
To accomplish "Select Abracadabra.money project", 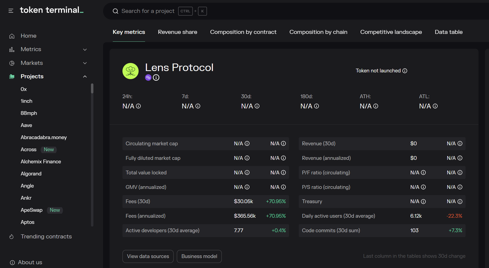I will click(x=44, y=137).
